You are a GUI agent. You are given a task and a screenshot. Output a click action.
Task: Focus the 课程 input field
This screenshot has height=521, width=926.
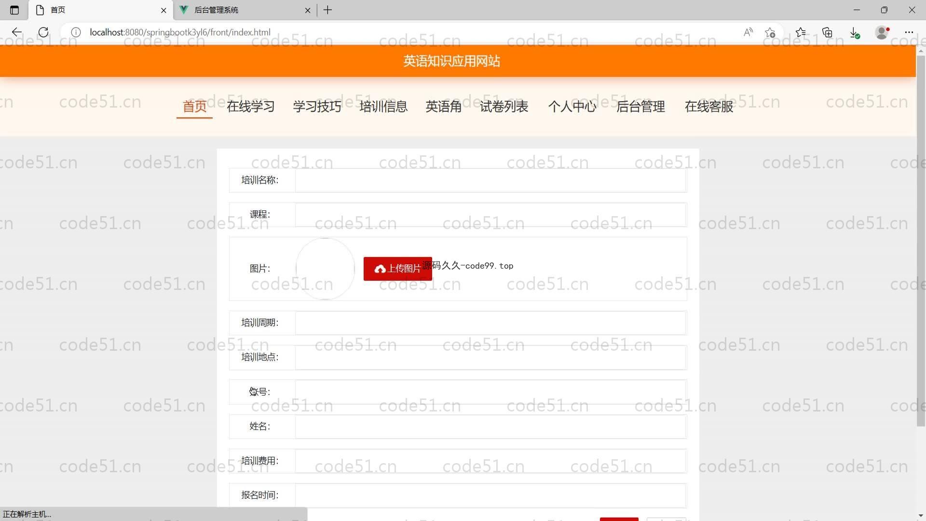[x=490, y=215]
